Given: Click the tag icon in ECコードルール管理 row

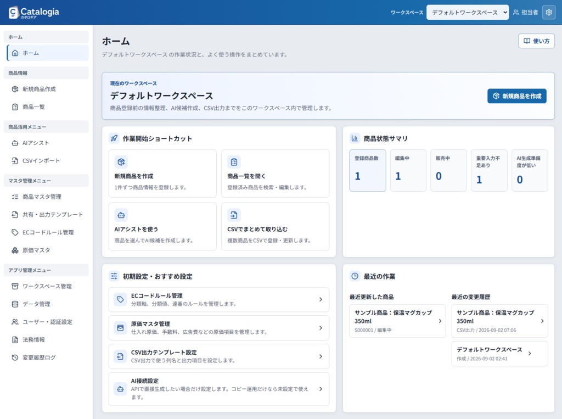Looking at the screenshot, I should click(120, 299).
